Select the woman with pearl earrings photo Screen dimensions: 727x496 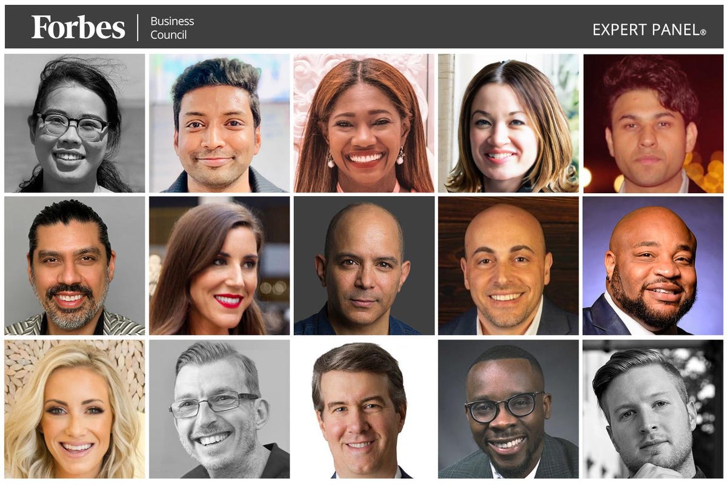363,124
